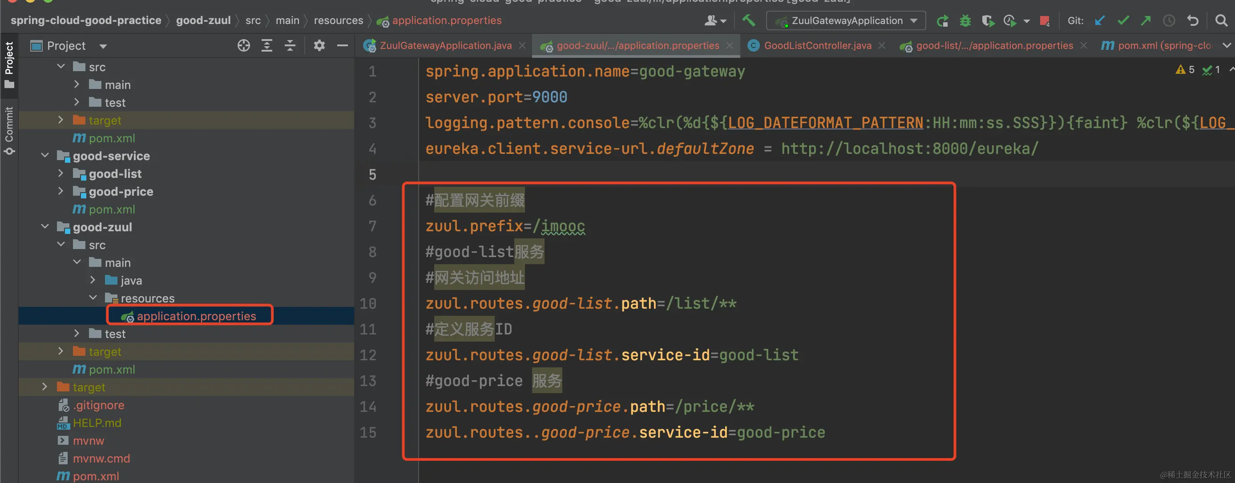Click resources breadcrumb in navigation bar
1235x483 pixels.
click(338, 20)
